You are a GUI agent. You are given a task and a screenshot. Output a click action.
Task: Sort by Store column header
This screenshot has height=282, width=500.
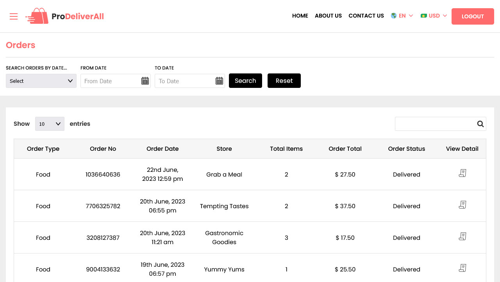click(224, 149)
